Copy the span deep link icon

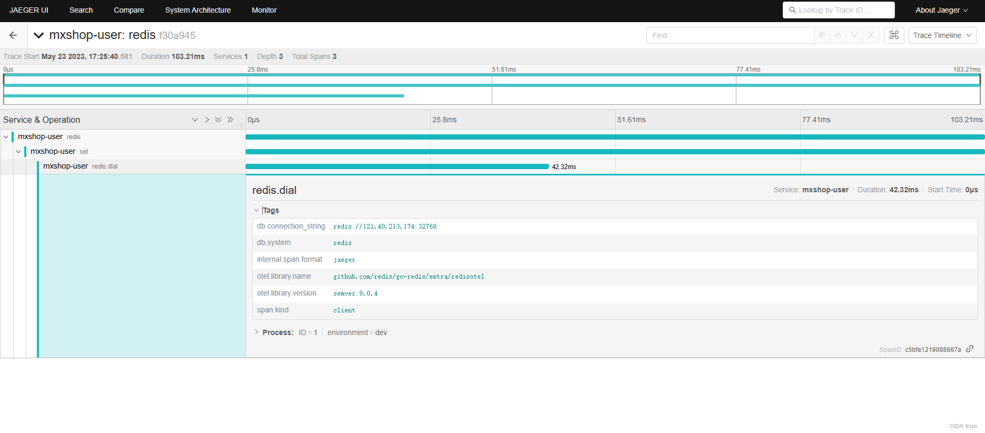[970, 349]
